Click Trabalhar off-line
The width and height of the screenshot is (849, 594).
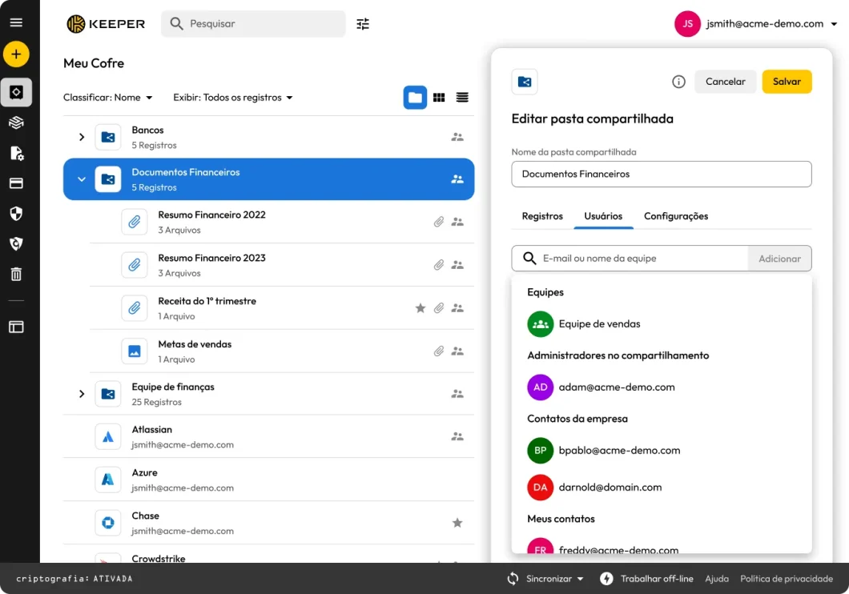tap(646, 579)
